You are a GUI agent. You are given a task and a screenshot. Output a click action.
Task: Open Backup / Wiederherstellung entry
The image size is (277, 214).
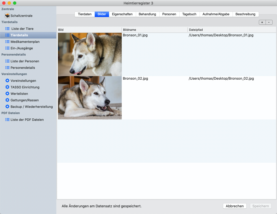[32, 107]
